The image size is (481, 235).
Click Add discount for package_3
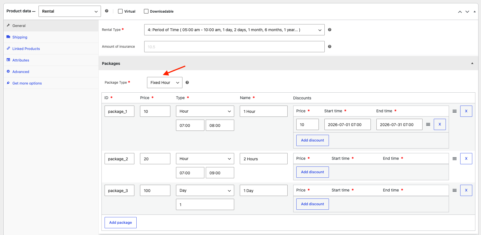coord(313,204)
